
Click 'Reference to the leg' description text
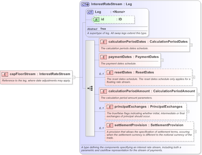pyautogui.click(x=36, y=80)
